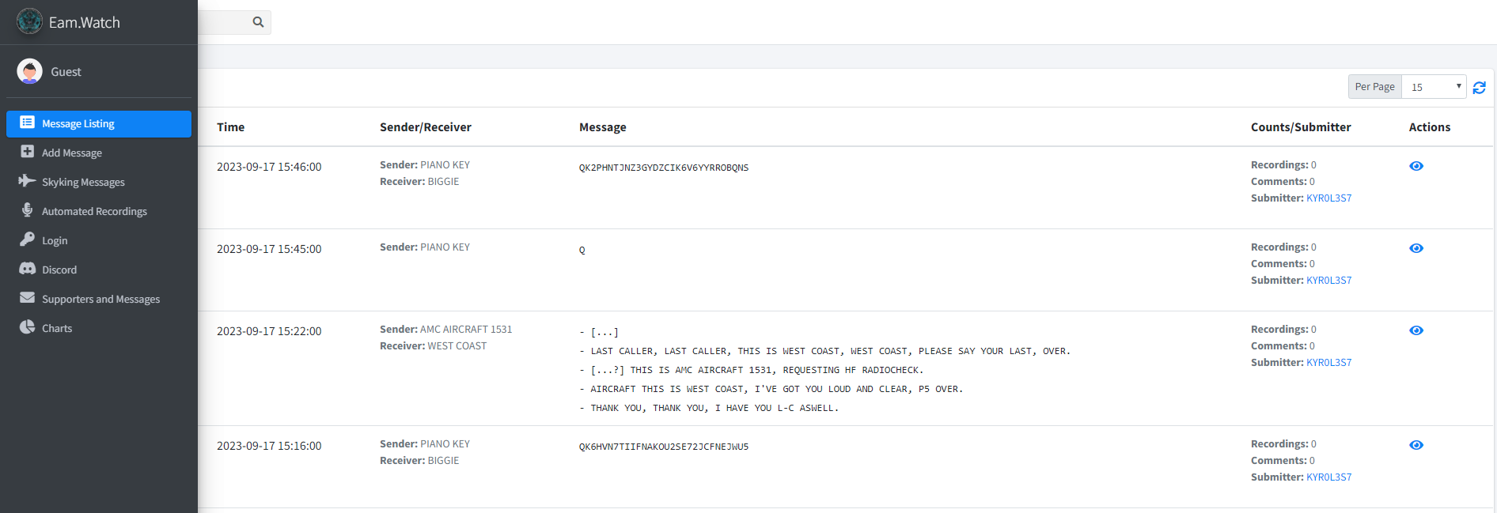Image resolution: width=1497 pixels, height=513 pixels.
Task: View the 15:45:00 message via eye icon
Action: [1416, 248]
